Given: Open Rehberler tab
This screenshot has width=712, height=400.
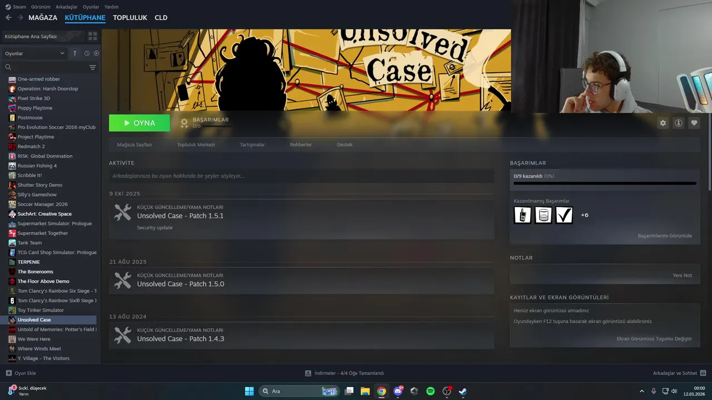Looking at the screenshot, I should [301, 144].
